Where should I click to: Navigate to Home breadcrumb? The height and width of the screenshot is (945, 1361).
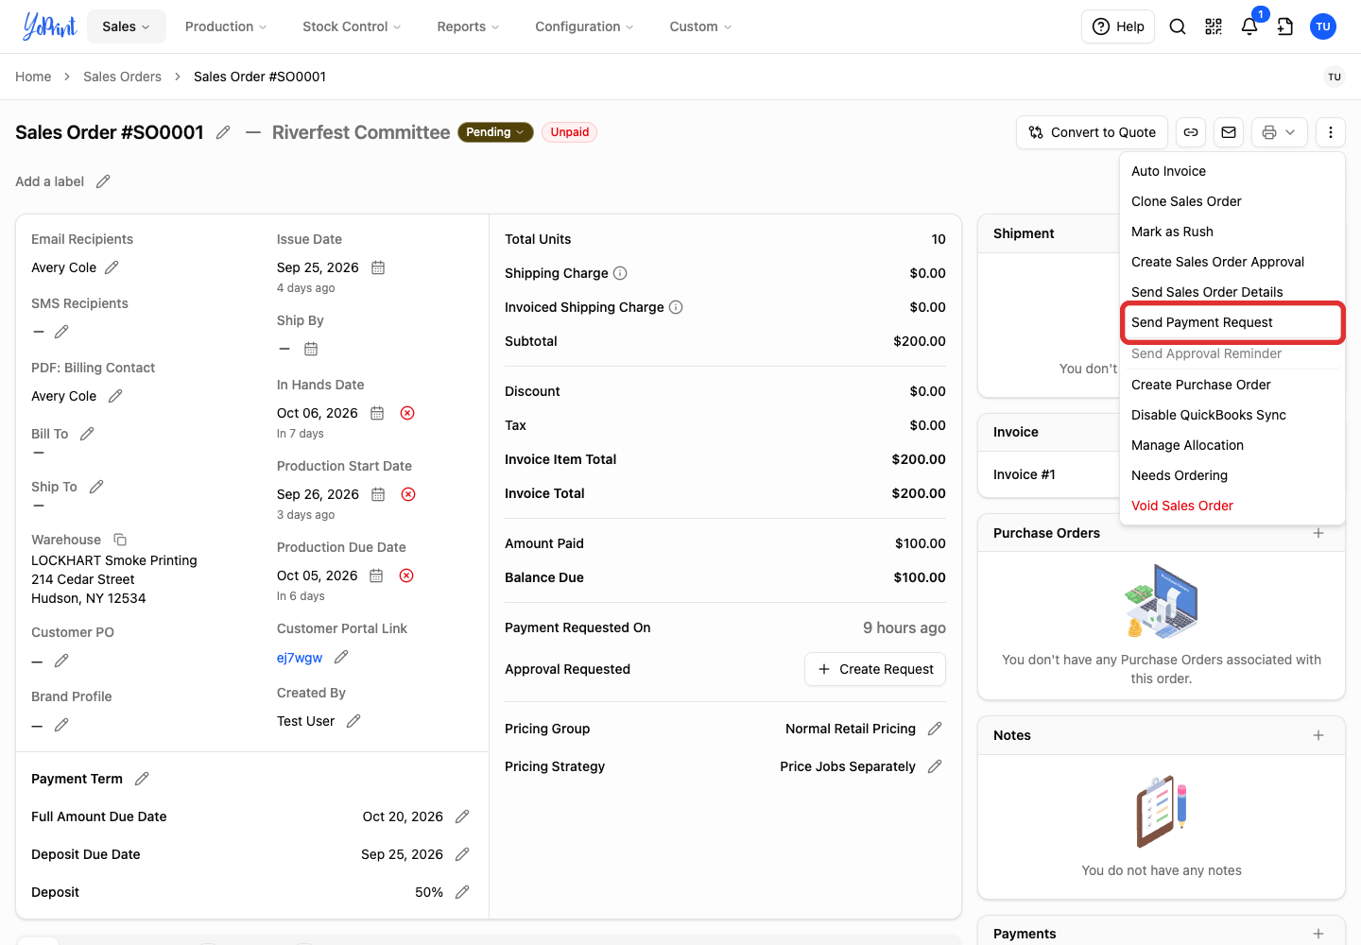click(x=33, y=77)
